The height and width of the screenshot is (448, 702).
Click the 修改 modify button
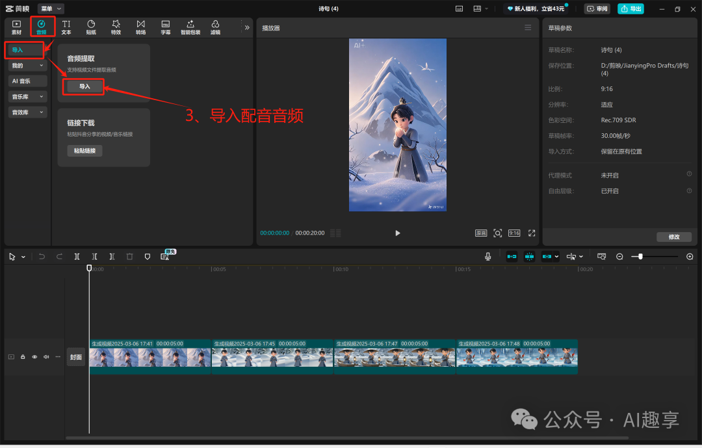click(674, 237)
